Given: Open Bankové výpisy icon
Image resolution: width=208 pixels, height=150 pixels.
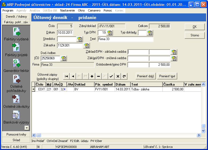Looking at the screenshot, I should [x=16, y=115].
